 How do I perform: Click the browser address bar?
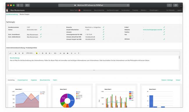pyautogui.click(x=94, y=5)
